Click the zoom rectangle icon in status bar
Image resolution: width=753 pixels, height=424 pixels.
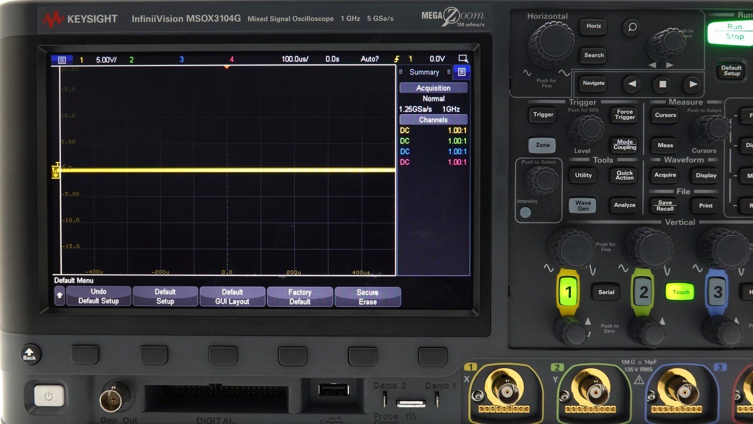(x=463, y=59)
